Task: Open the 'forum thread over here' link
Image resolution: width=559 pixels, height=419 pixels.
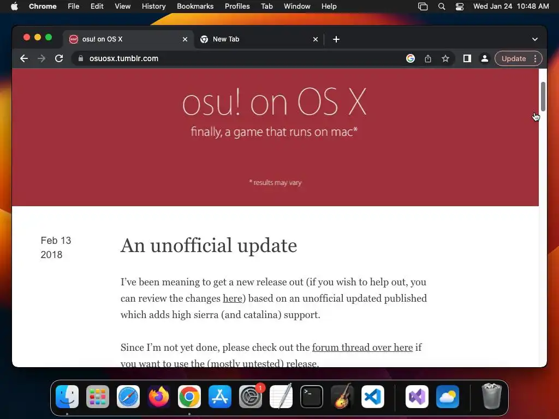Action: tap(362, 348)
